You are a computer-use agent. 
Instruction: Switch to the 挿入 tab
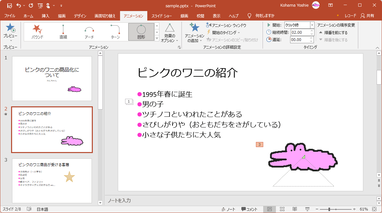[45, 16]
